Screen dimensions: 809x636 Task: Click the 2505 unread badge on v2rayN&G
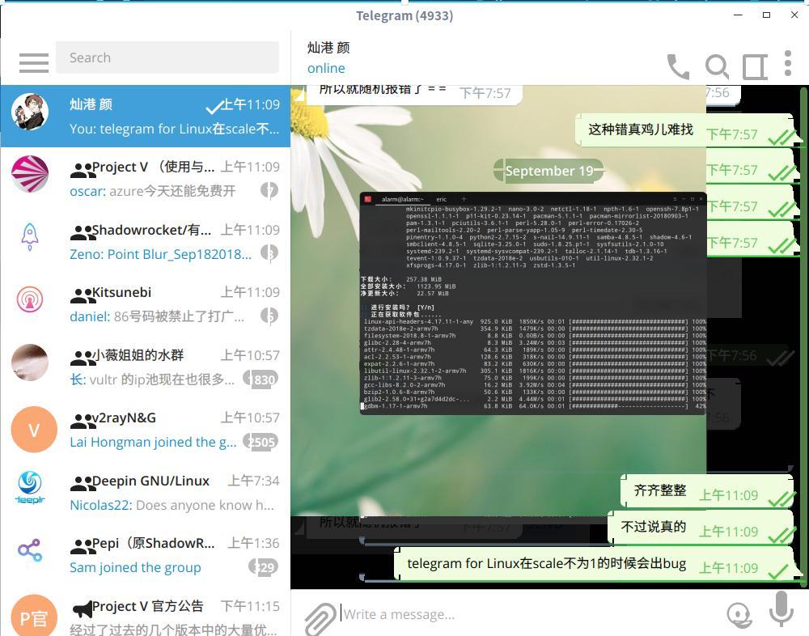(261, 442)
